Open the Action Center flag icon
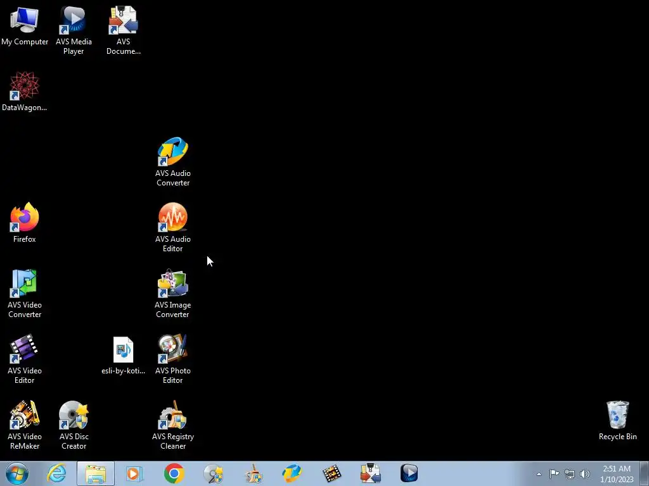 554,473
